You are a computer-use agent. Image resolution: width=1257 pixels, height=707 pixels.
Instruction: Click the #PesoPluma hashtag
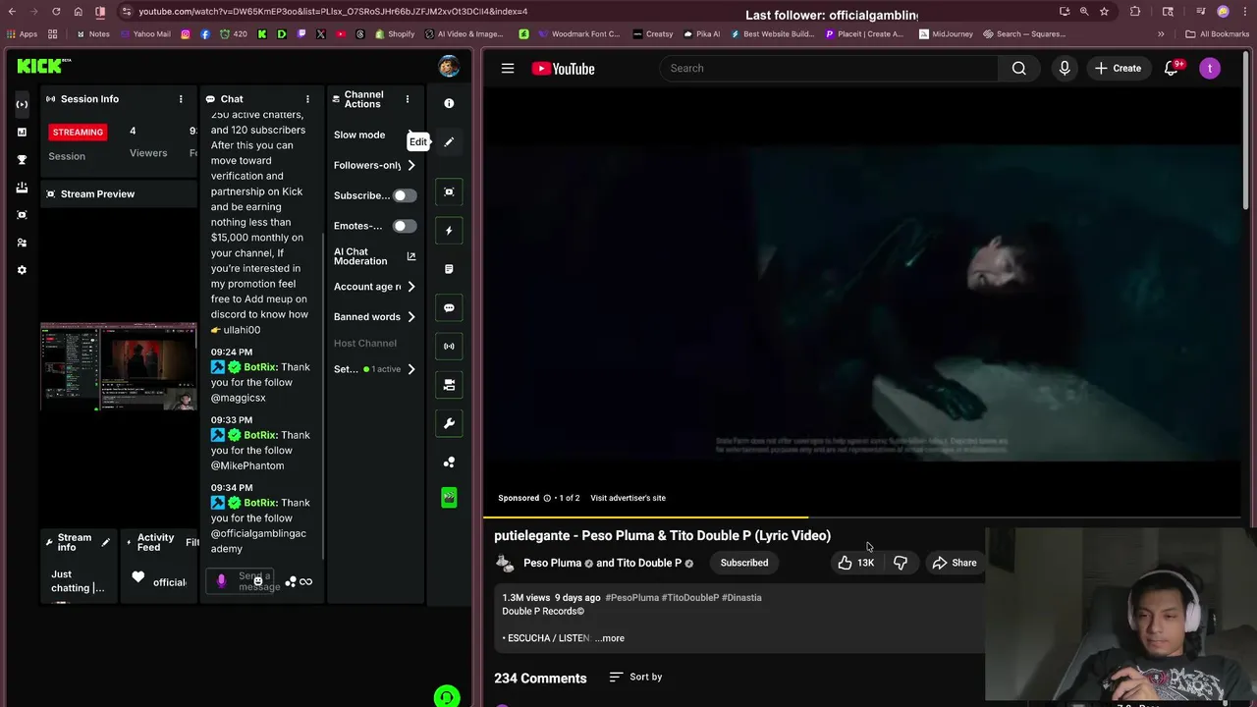[632, 597]
